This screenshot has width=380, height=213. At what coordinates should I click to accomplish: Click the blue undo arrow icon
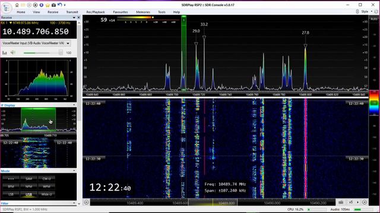click(x=59, y=5)
